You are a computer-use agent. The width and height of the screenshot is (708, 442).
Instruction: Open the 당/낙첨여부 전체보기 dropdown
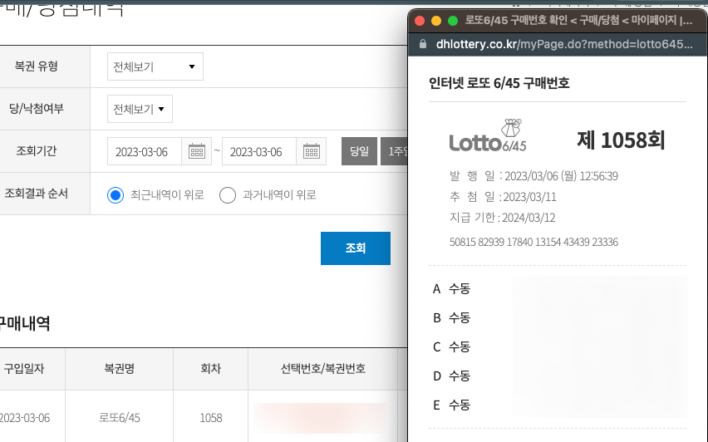[x=140, y=109]
